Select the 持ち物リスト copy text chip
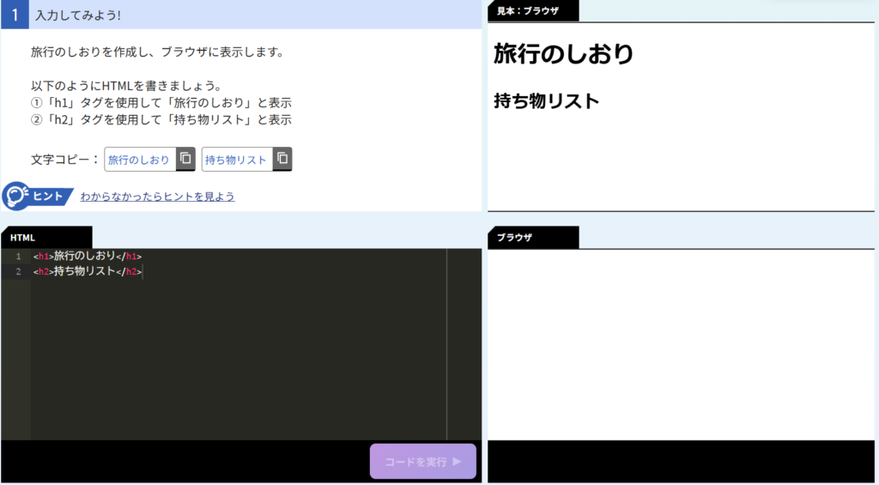The width and height of the screenshot is (879, 485). pos(236,160)
